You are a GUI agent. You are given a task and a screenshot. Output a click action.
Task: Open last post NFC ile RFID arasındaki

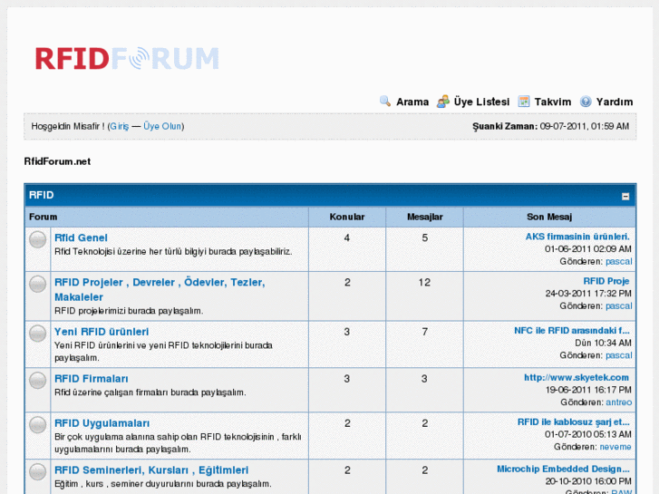(572, 331)
